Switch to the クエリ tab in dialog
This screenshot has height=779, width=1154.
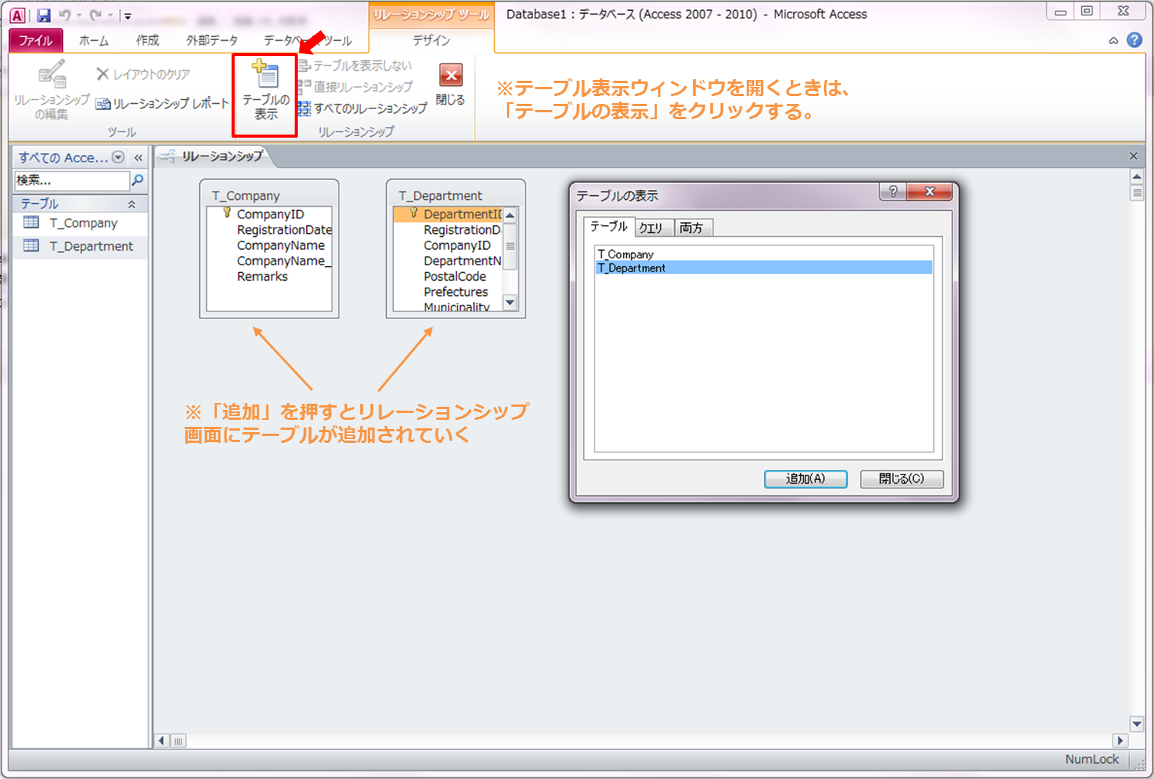(x=651, y=228)
